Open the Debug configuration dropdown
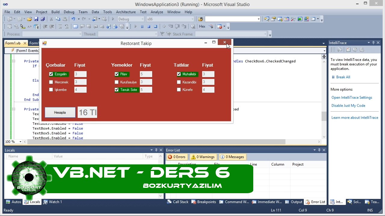This screenshot has height=216, width=385. (x=142, y=19)
